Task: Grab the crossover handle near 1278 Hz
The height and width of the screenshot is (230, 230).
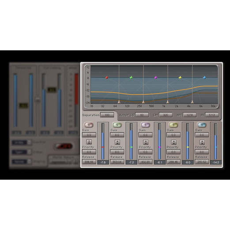Action: tap(168, 102)
